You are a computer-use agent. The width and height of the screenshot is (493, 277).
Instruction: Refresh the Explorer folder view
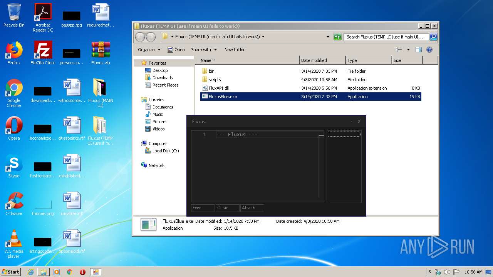337,37
